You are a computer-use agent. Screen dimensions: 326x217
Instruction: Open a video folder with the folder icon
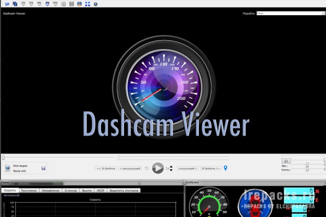[7, 4]
